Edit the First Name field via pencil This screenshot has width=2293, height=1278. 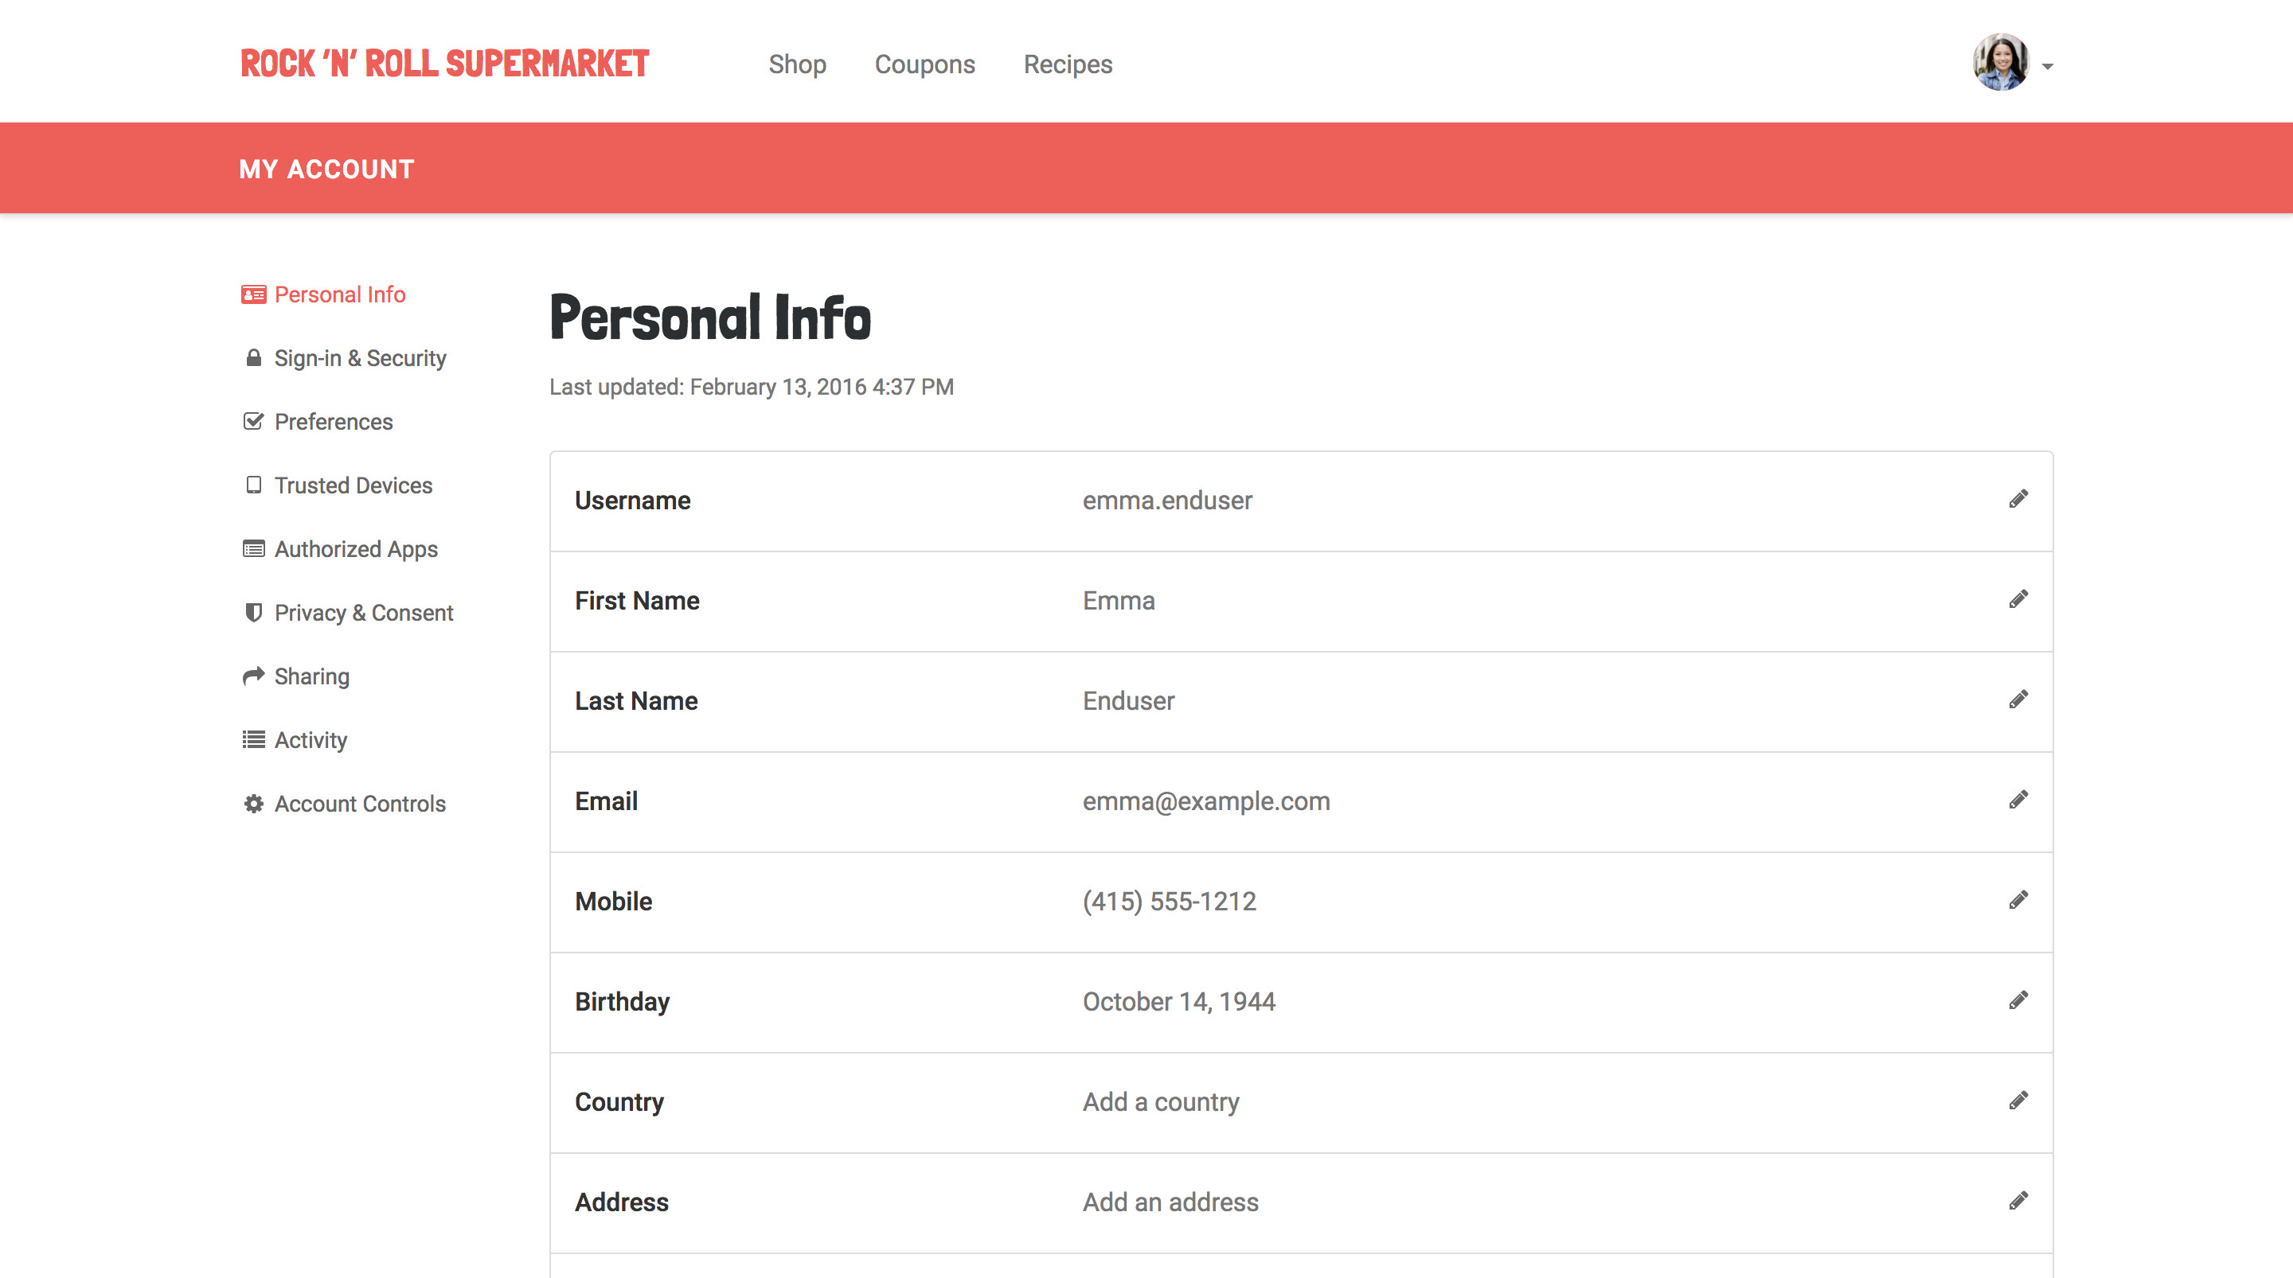tap(2018, 600)
